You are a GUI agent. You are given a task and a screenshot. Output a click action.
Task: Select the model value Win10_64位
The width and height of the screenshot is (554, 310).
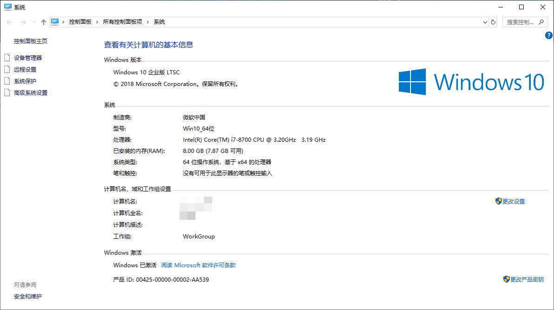[199, 129]
